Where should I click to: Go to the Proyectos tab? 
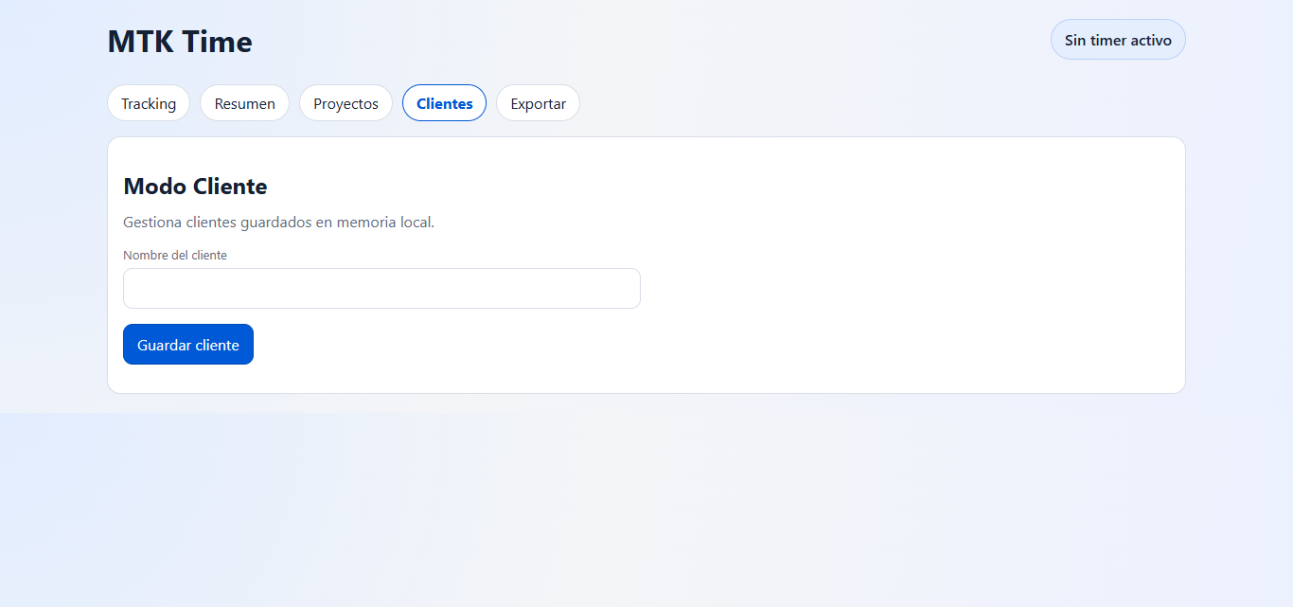345,103
